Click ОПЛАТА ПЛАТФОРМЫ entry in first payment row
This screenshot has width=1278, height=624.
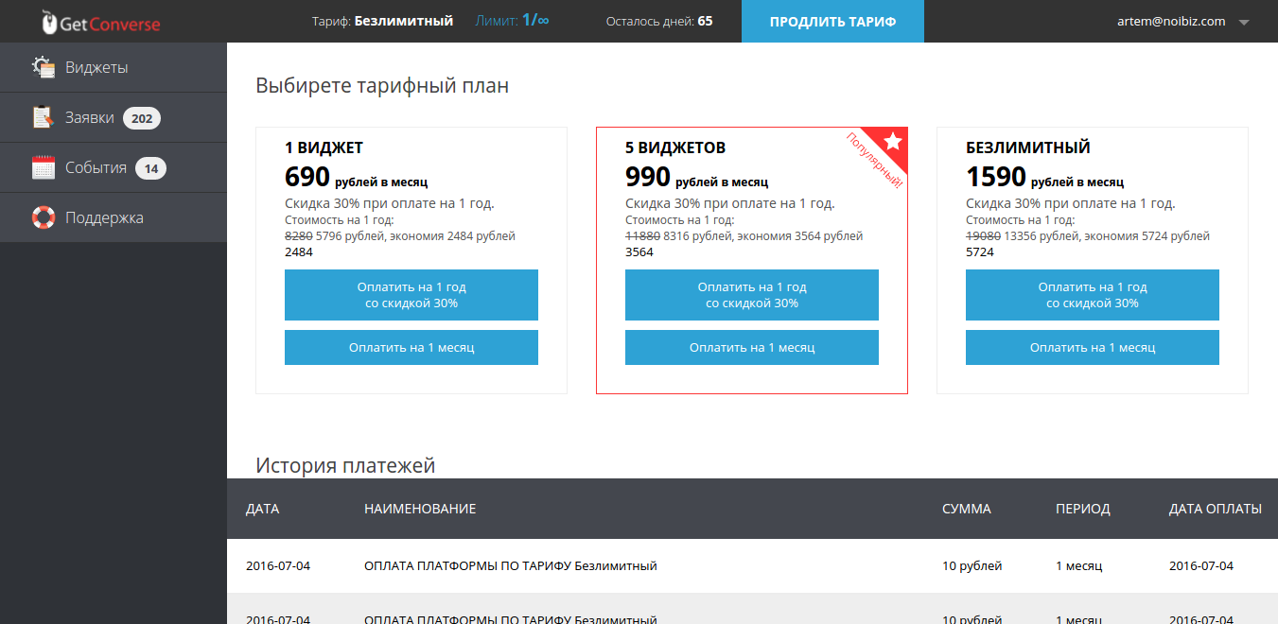coord(511,566)
